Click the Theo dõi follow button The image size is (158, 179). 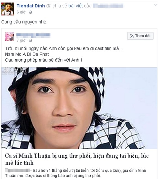(140, 36)
